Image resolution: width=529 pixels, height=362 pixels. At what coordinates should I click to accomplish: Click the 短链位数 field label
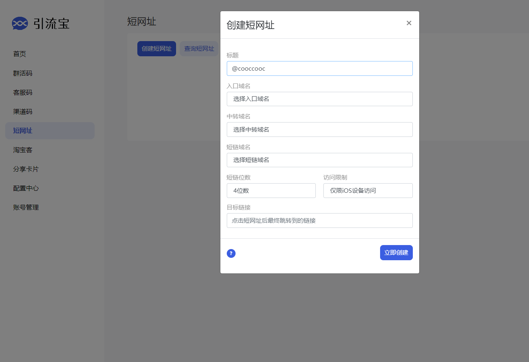(238, 178)
